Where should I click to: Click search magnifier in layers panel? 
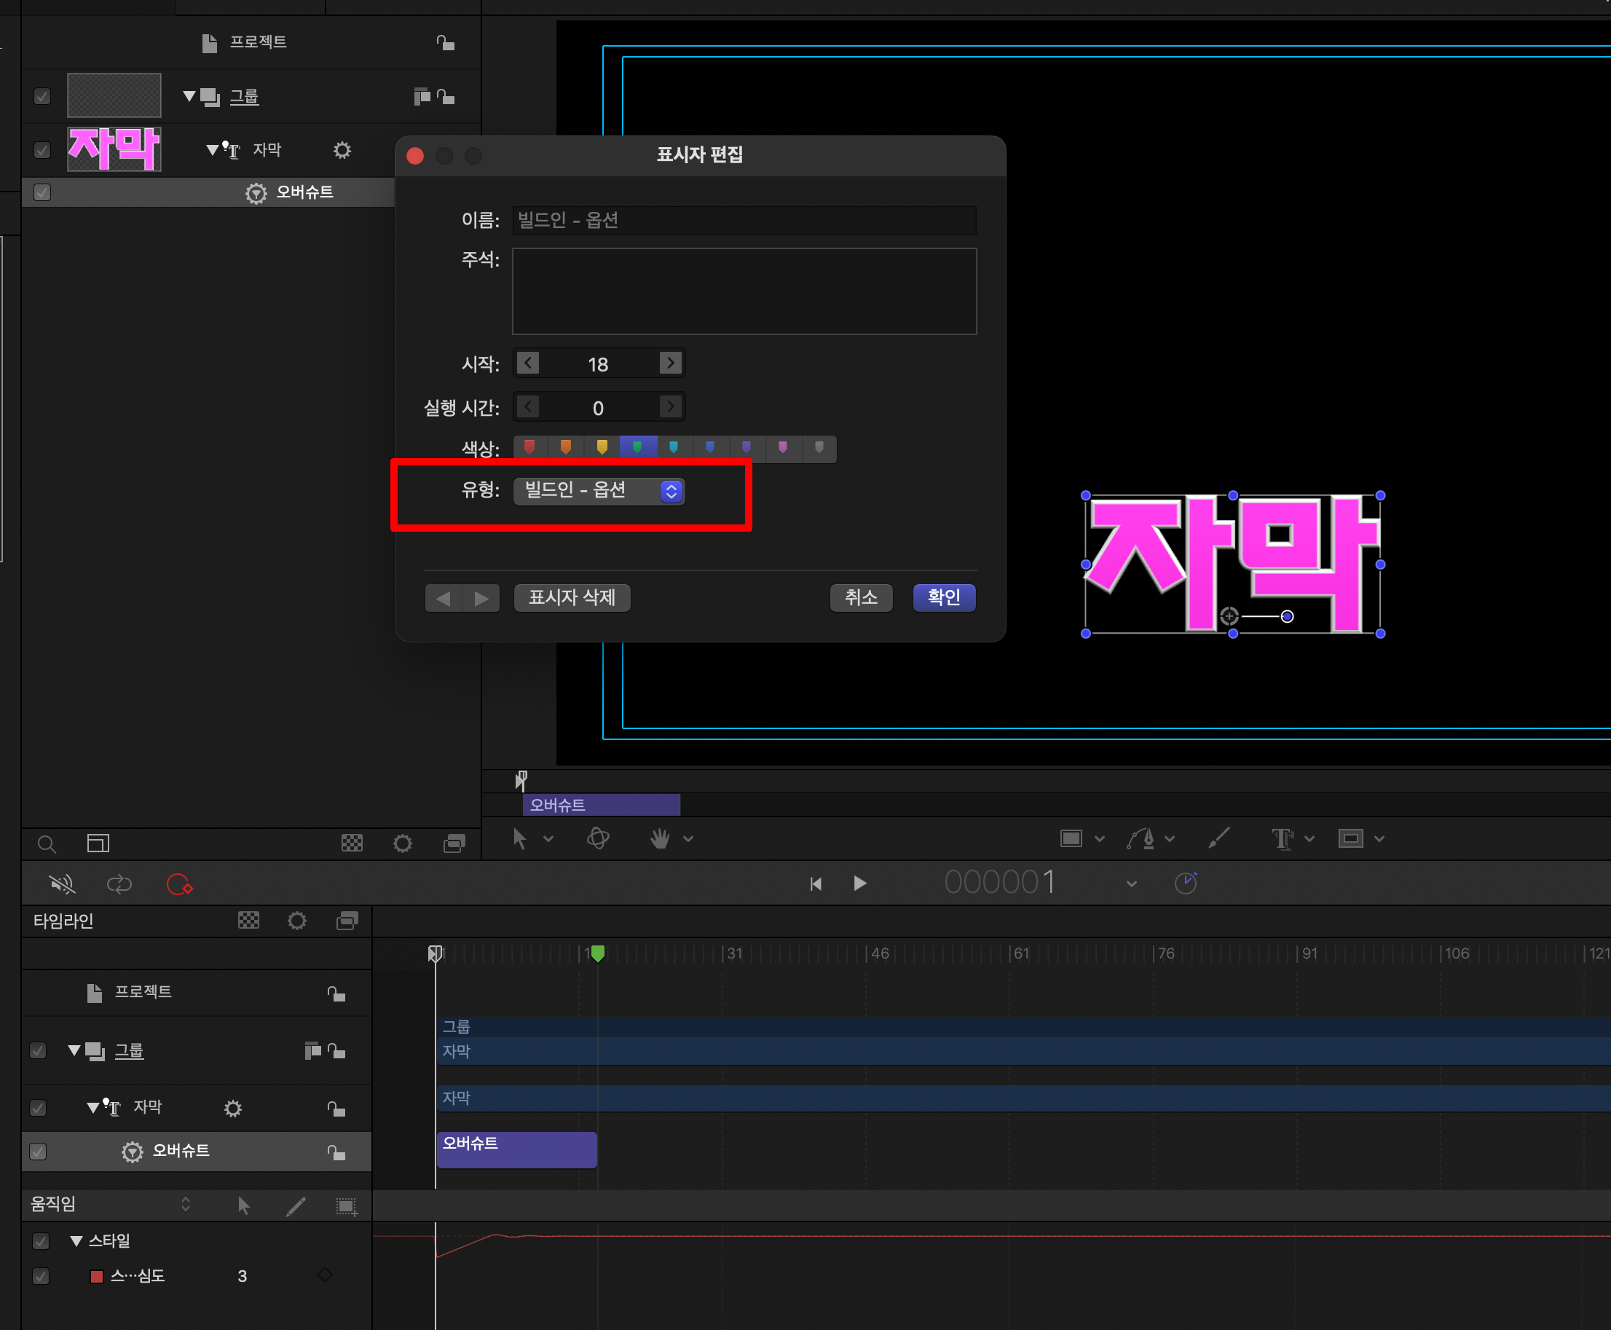tap(47, 843)
